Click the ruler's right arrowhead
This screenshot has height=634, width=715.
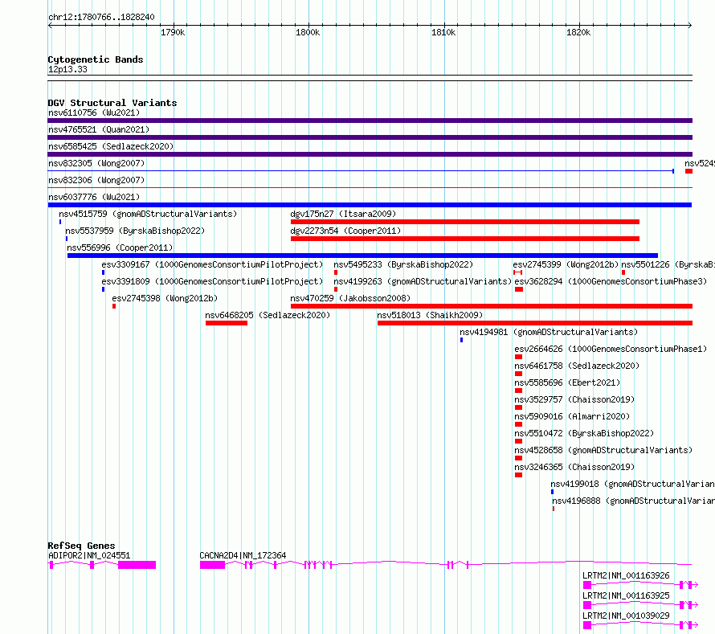point(689,25)
